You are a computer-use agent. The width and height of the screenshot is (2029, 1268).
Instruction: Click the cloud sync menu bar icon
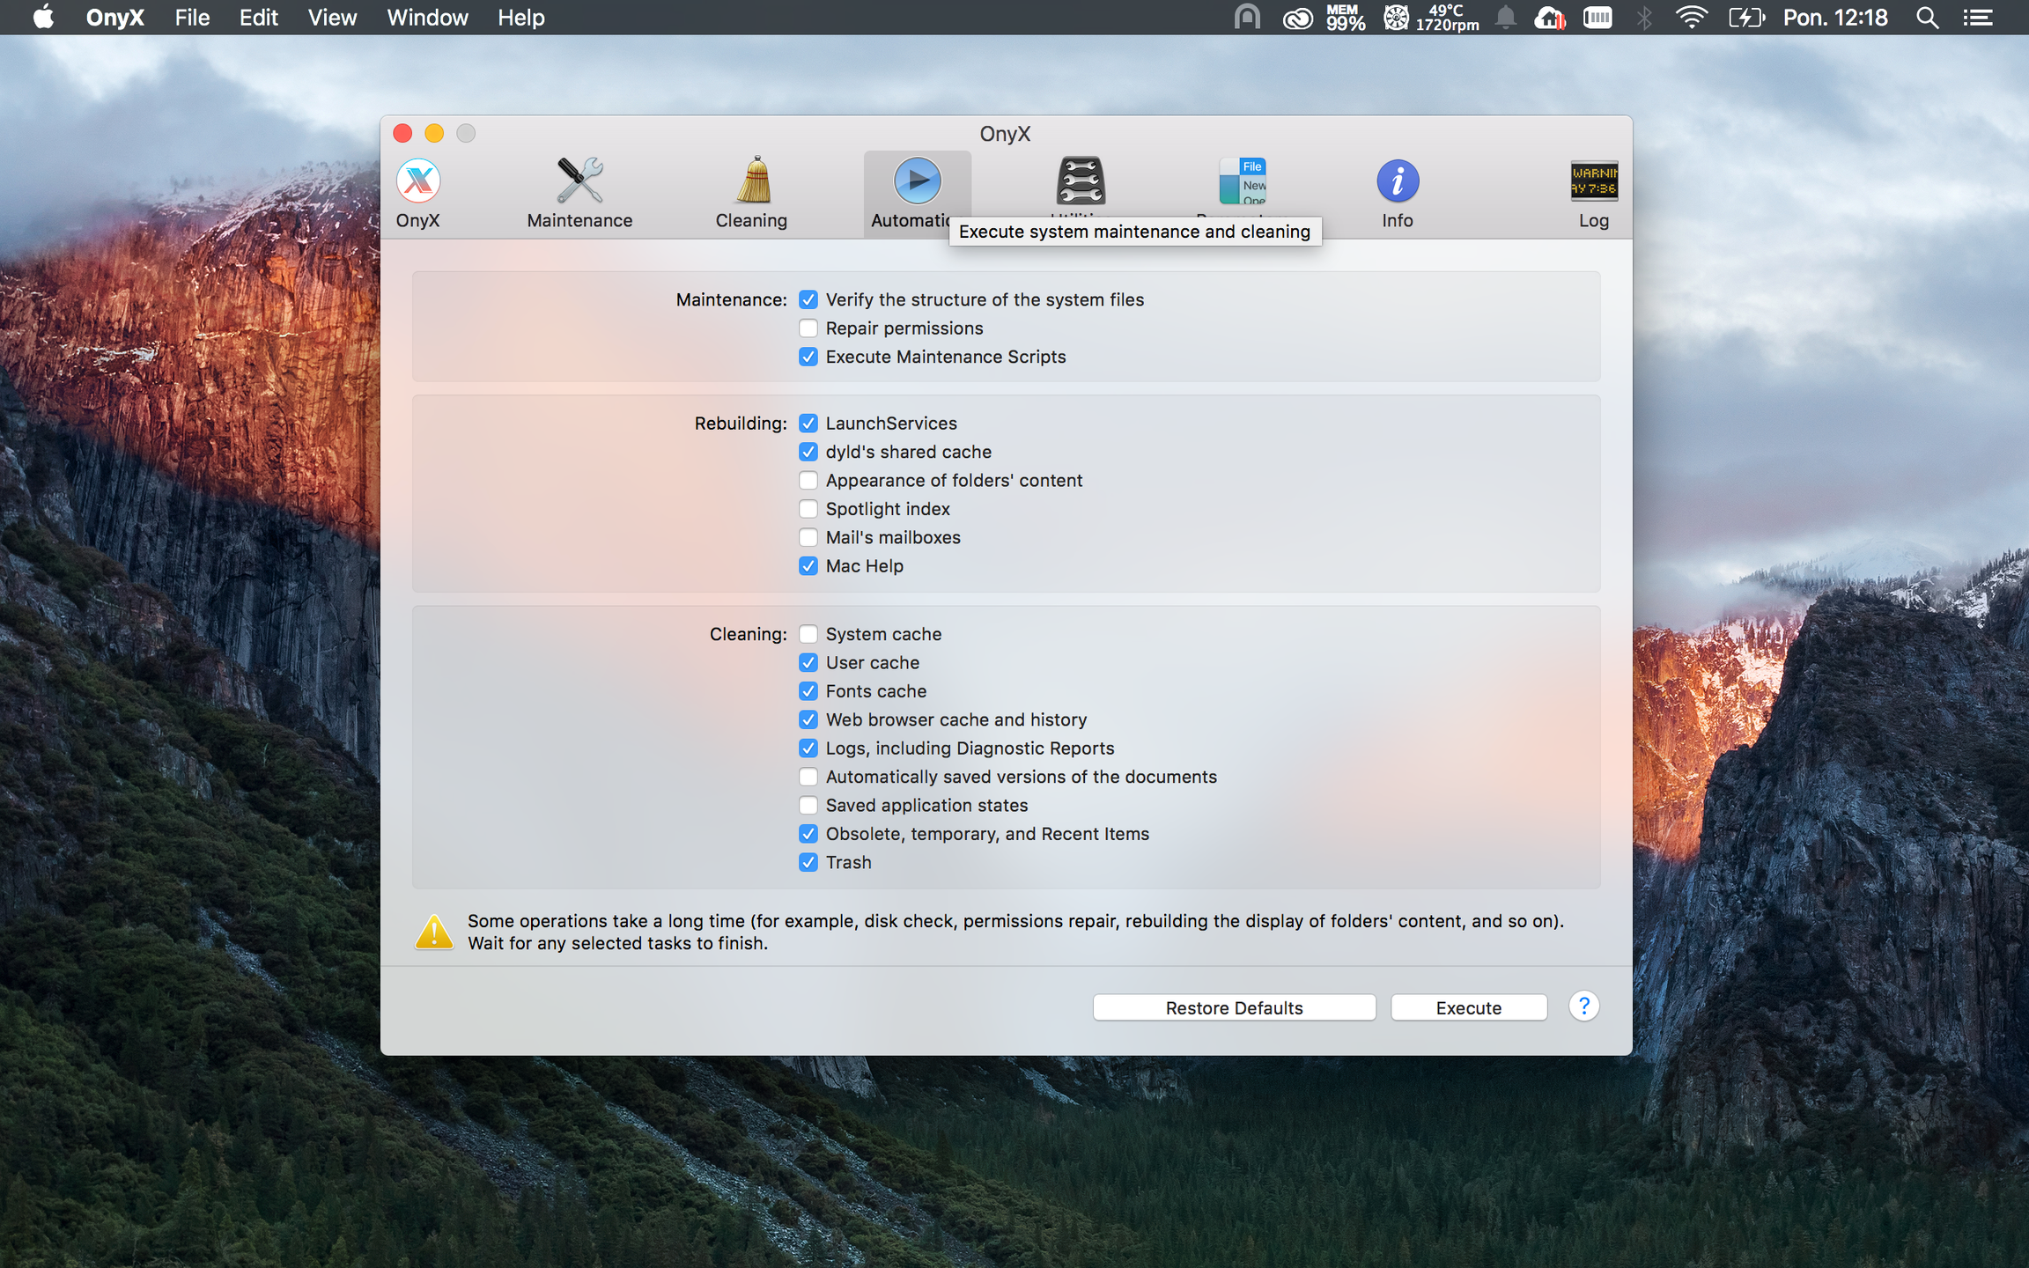(x=1549, y=18)
